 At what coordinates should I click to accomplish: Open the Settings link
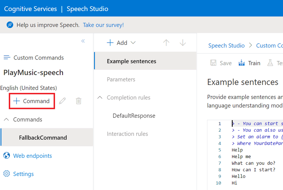24,174
